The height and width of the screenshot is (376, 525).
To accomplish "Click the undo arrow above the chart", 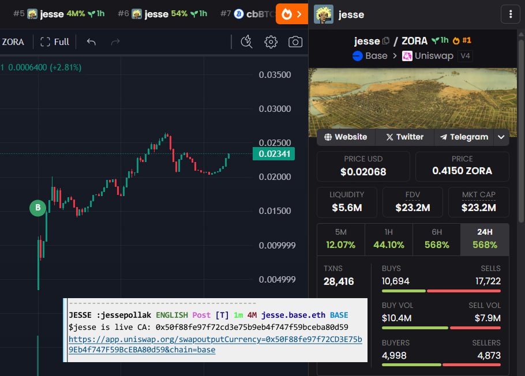I will click(92, 42).
